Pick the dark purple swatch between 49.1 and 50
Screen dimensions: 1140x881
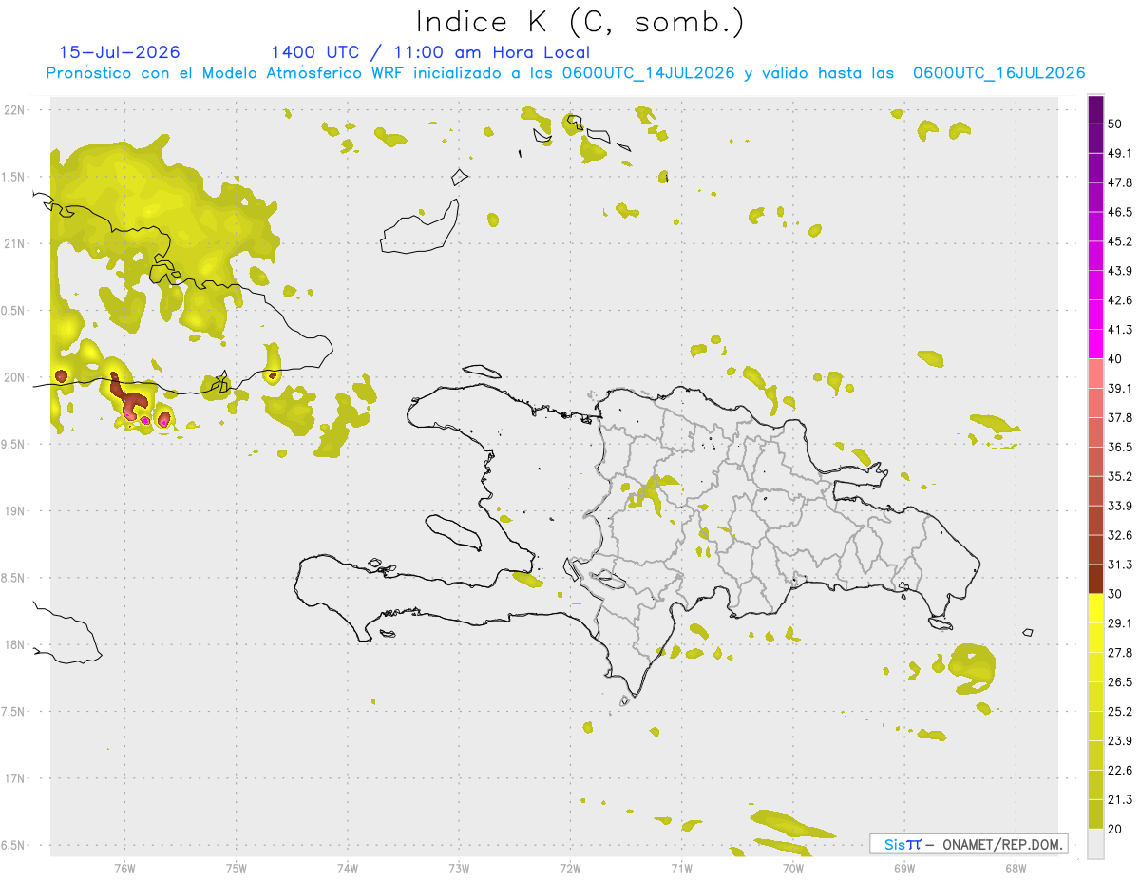pos(1095,138)
